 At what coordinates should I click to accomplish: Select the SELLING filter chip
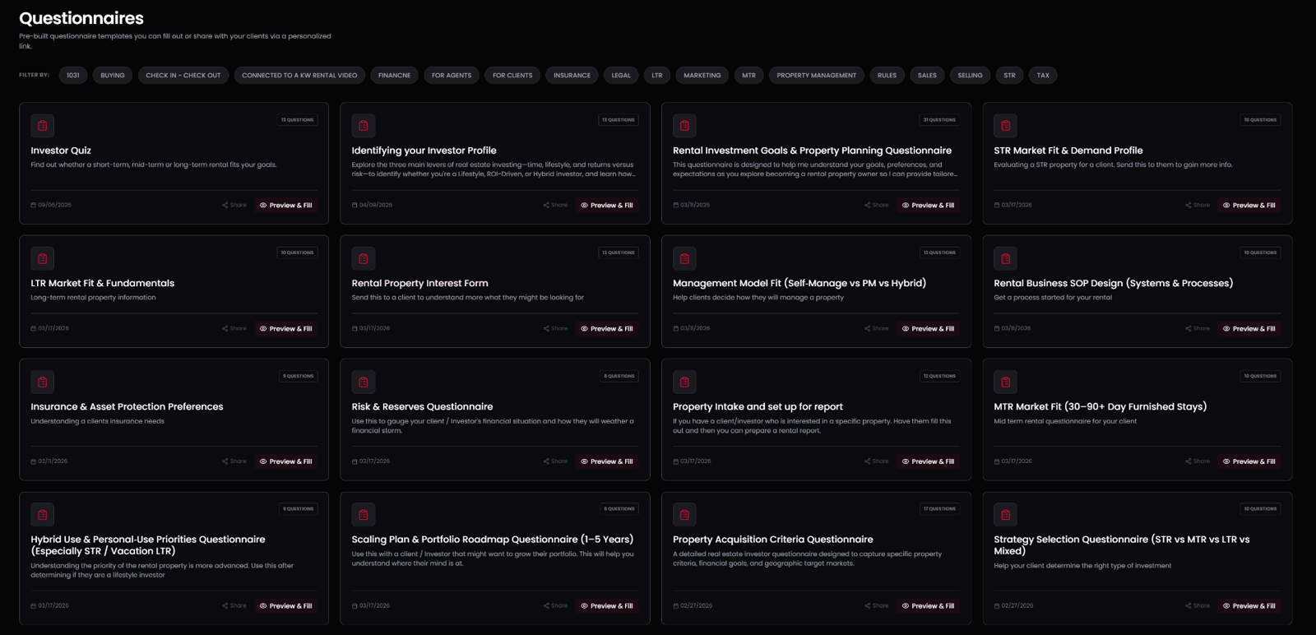coord(970,76)
